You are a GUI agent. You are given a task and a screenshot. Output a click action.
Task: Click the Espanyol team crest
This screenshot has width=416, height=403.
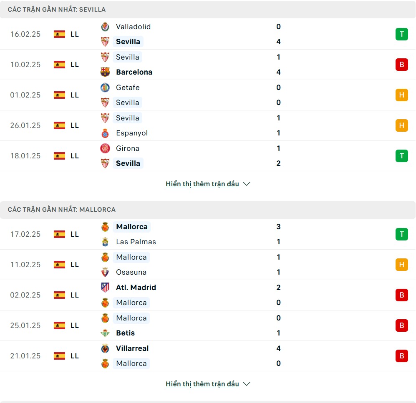pyautogui.click(x=105, y=133)
